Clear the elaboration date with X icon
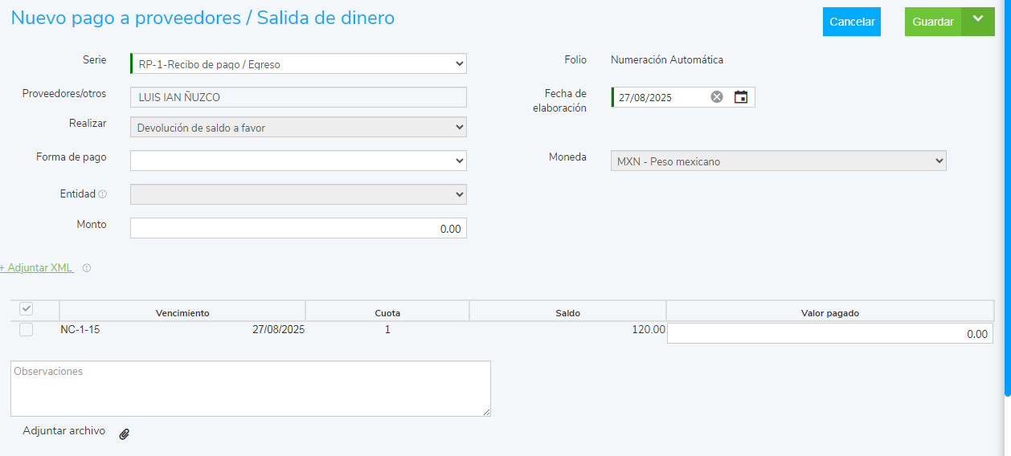The width and height of the screenshot is (1011, 456). point(717,97)
